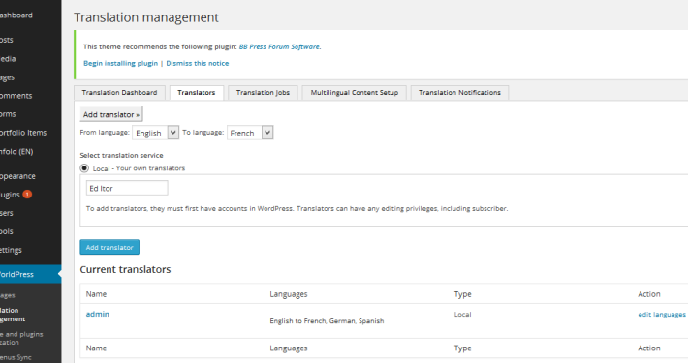Open Portfolio Items in the sidebar

click(23, 133)
